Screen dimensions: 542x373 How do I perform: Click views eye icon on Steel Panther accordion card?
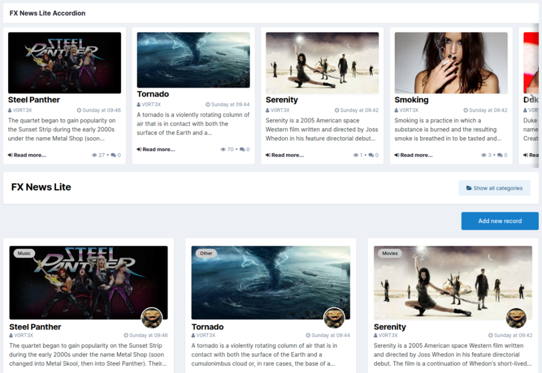click(95, 155)
